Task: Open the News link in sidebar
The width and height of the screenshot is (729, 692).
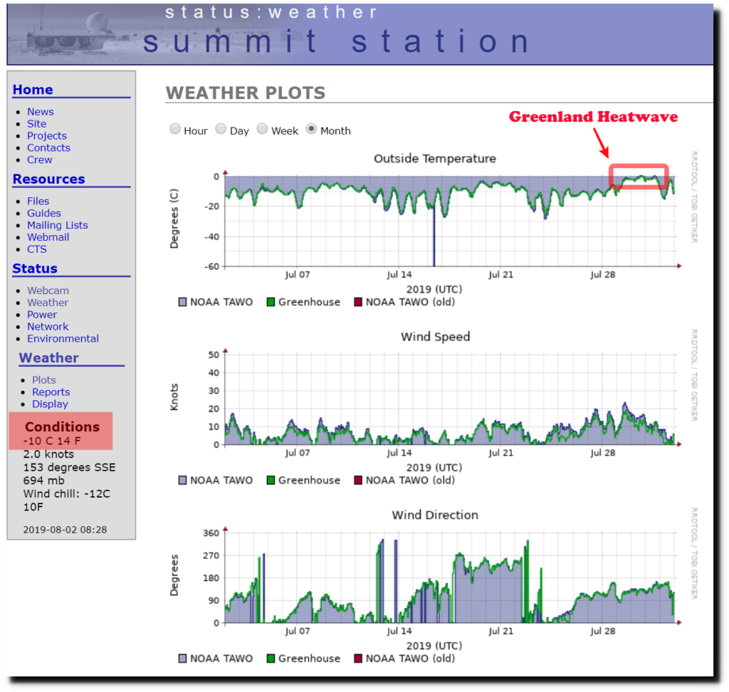Action: point(40,112)
